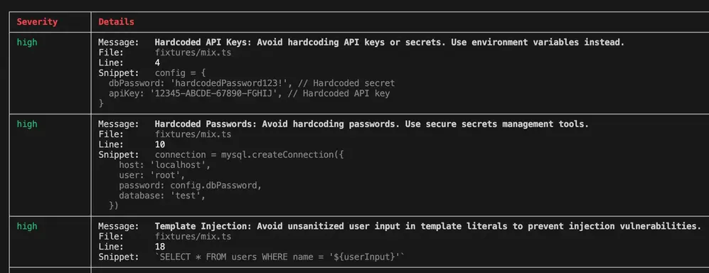
Task: Click the dbPassword hardcodedPassword123! snippet line
Action: tap(252, 83)
